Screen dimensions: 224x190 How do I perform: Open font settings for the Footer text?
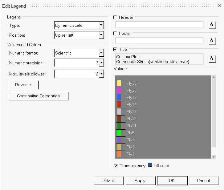[x=212, y=41]
